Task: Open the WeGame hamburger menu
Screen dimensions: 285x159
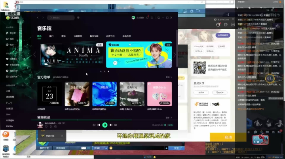Action: pos(233,19)
